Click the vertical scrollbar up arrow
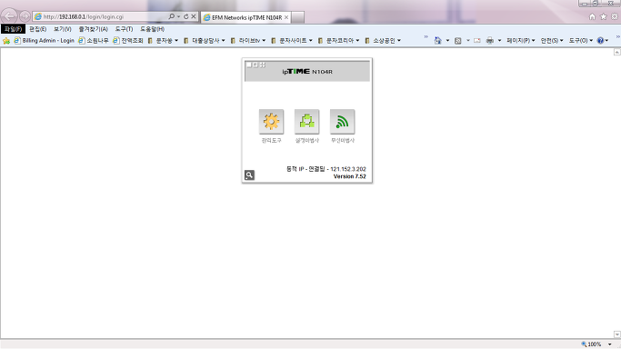This screenshot has height=349, width=621. (x=617, y=52)
